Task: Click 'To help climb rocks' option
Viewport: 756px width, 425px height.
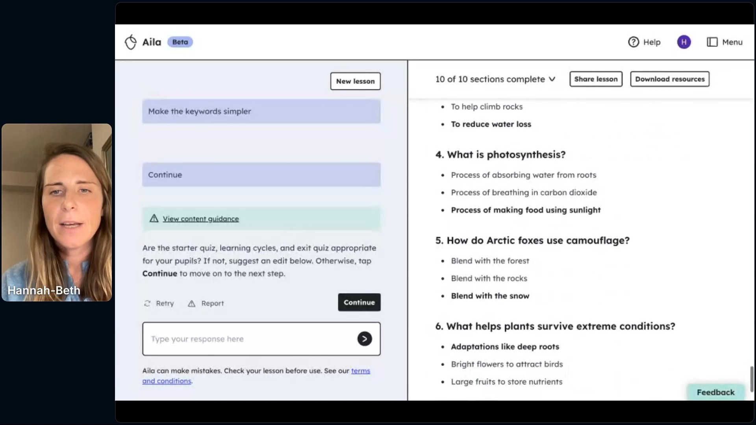Action: tap(487, 107)
